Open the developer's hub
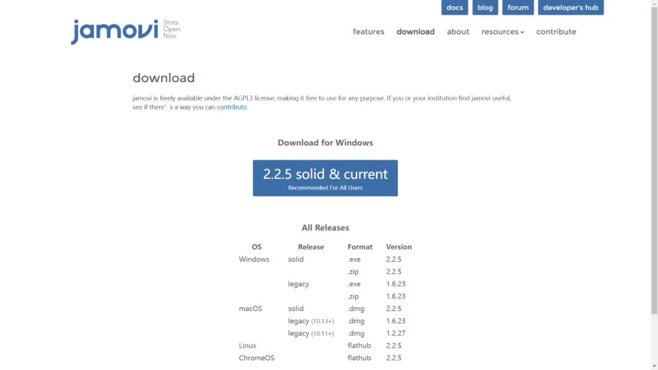Screen dimensions: 658x370 [571, 7]
